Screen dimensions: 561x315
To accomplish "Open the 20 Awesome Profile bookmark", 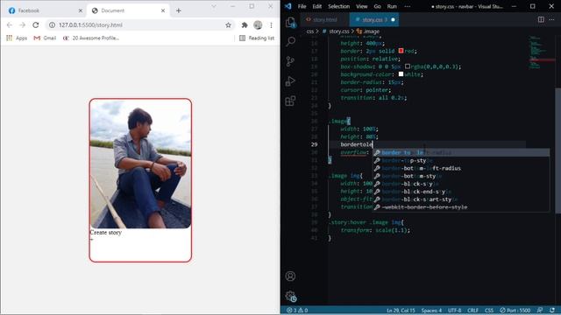I will [91, 38].
